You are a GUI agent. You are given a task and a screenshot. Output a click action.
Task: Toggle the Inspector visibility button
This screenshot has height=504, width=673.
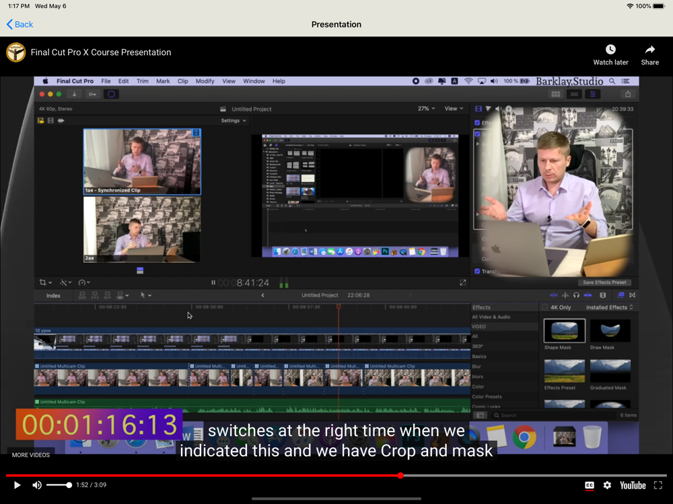point(593,94)
